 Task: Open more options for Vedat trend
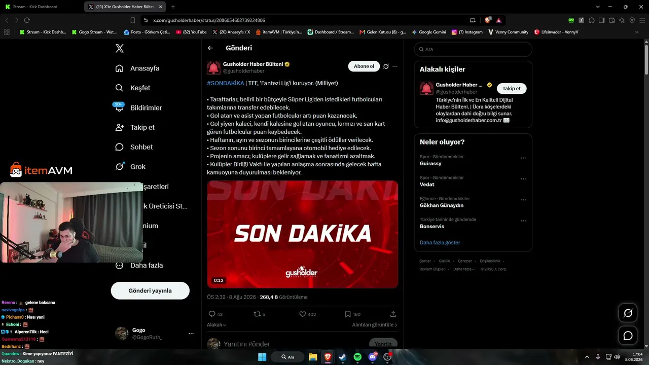point(523,179)
